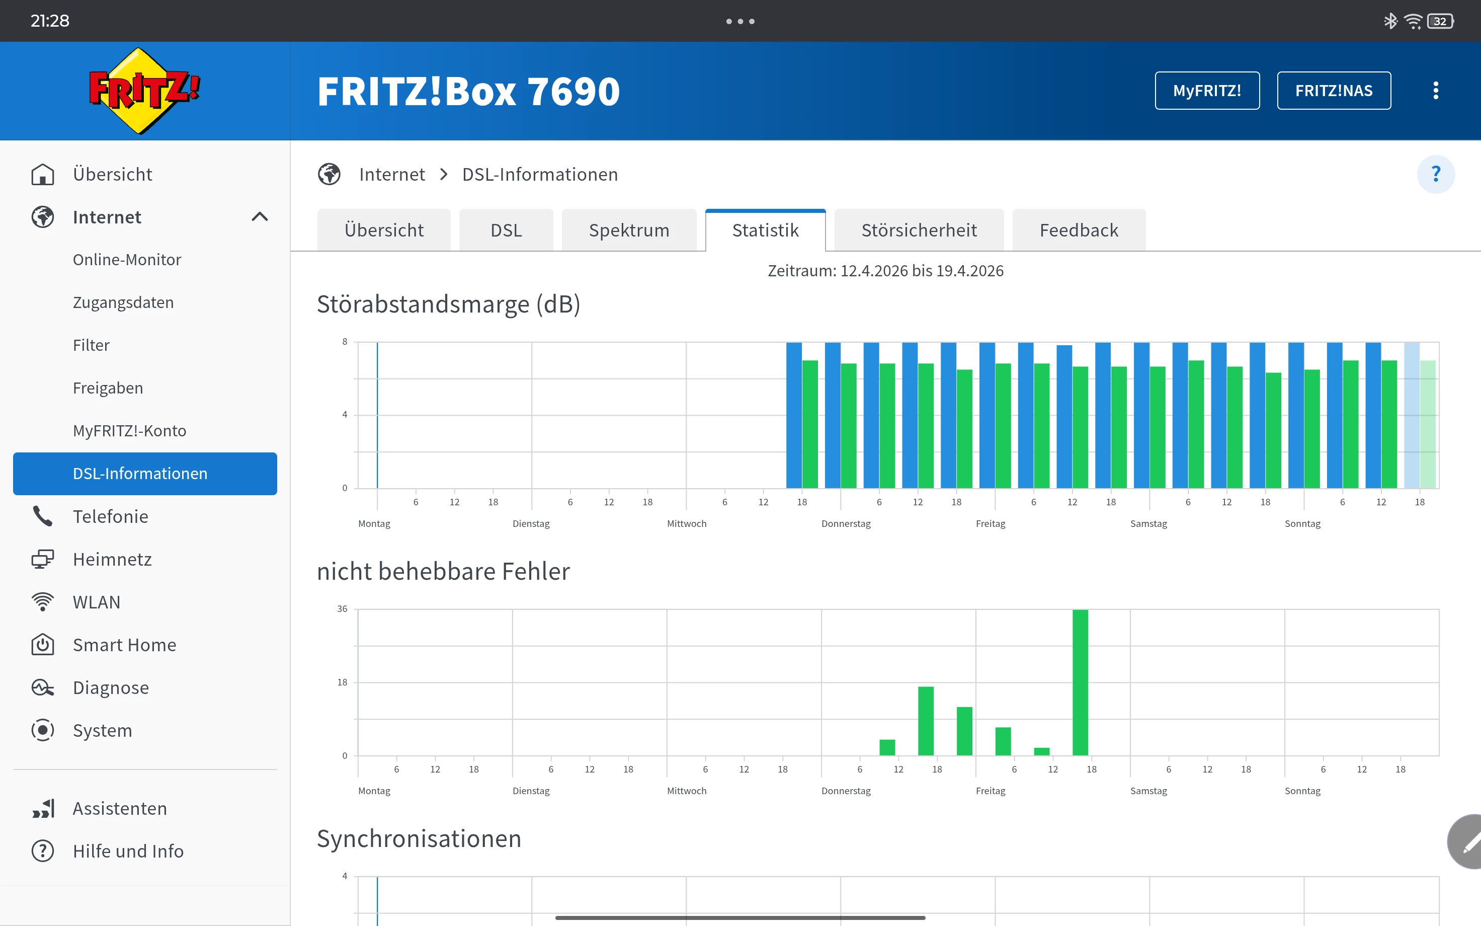Open the three-dot options menu
The image size is (1481, 926).
1435,91
